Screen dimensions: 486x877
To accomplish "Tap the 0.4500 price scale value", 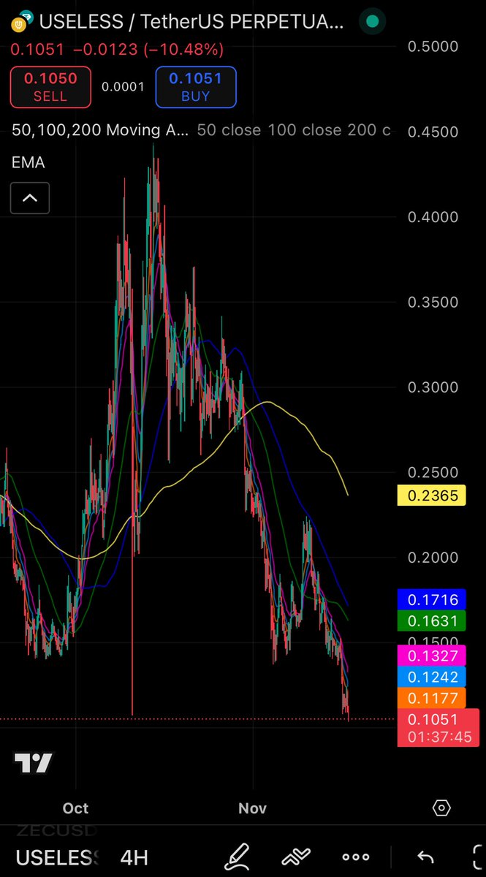I will tap(433, 132).
